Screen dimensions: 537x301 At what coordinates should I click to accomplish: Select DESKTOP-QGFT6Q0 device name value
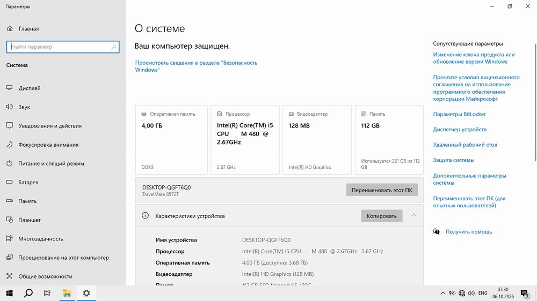coord(266,240)
